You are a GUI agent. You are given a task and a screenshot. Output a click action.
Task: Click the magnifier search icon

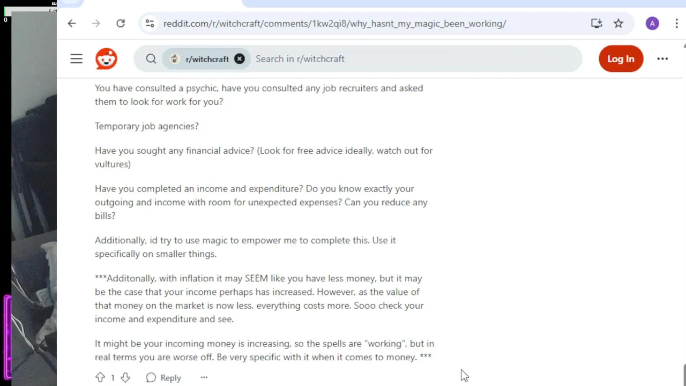coord(151,59)
